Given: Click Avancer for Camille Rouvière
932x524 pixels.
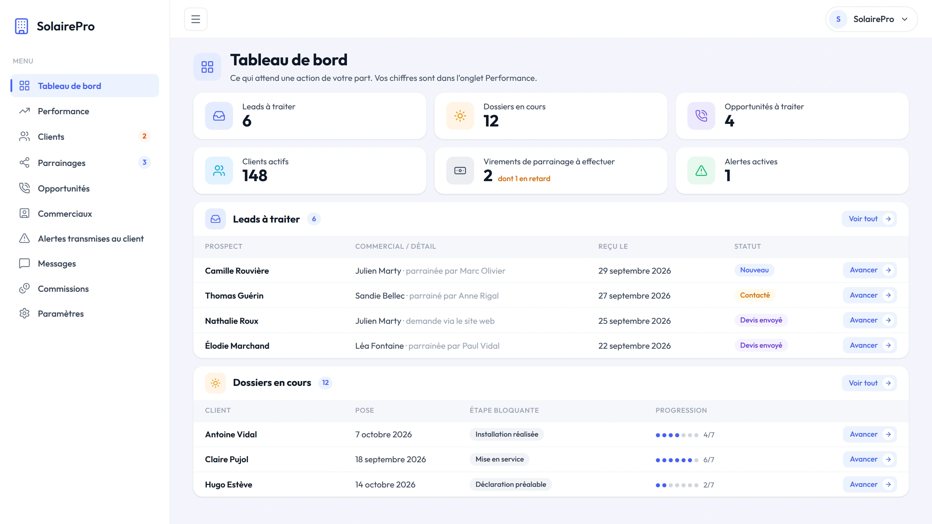Looking at the screenshot, I should pyautogui.click(x=870, y=270).
